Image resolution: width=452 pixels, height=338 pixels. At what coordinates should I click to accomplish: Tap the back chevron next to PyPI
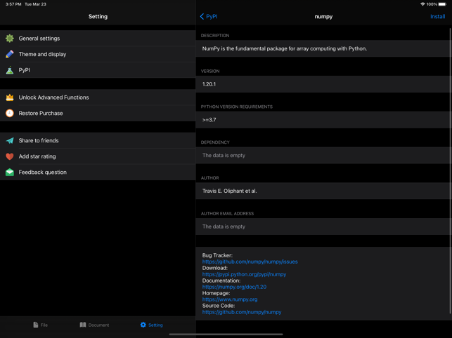coord(202,16)
